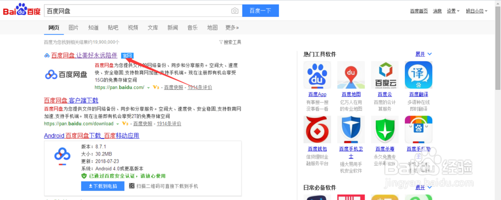Switch to the 地图 tab
Image resolution: width=501 pixels, height=200 pixels.
212,27
